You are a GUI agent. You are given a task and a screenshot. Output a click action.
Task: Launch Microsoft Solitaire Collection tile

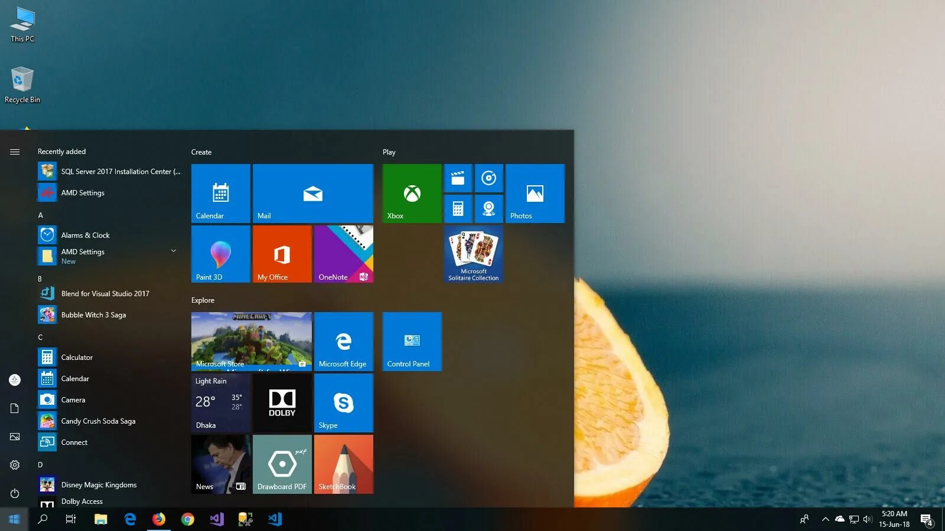coord(474,254)
